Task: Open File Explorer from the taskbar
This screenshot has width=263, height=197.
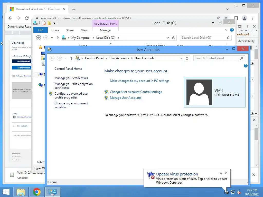Action: 21,192
